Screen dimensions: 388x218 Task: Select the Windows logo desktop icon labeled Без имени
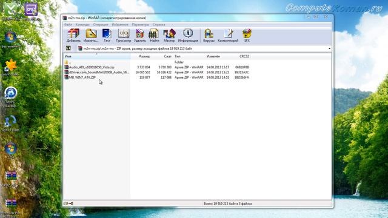[x=10, y=38]
